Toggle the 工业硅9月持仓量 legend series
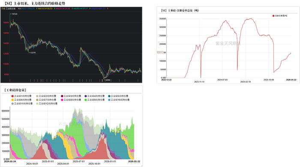The height and width of the screenshot is (167, 300). tap(95, 100)
